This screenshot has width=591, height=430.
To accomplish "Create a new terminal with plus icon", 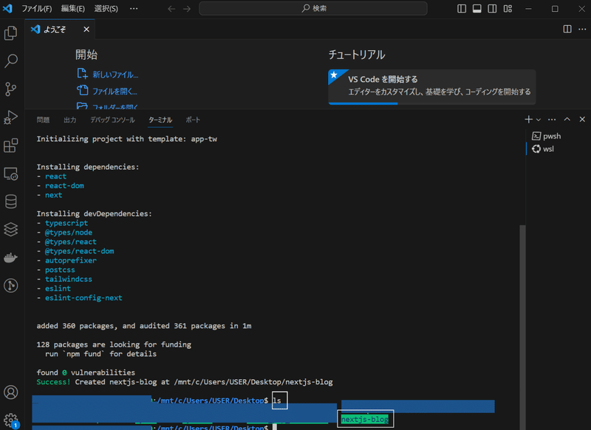I will (x=528, y=119).
